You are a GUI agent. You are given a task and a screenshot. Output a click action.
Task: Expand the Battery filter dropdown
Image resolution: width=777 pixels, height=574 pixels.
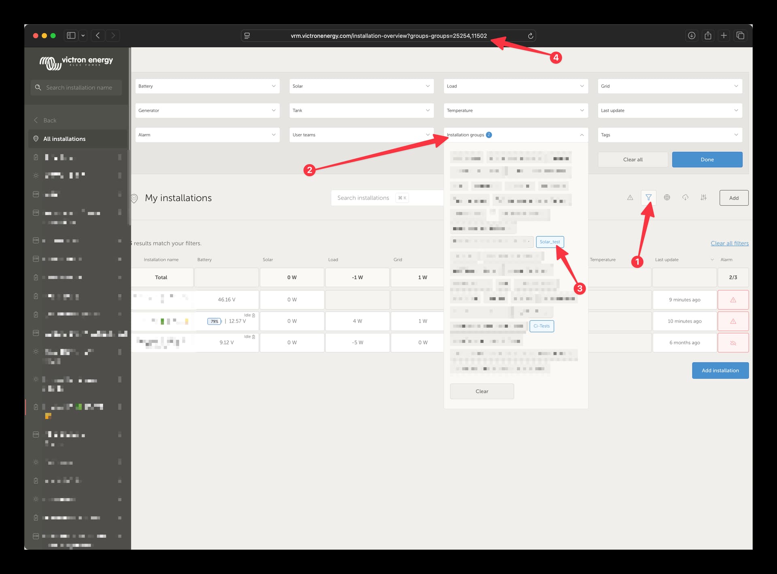click(x=207, y=86)
